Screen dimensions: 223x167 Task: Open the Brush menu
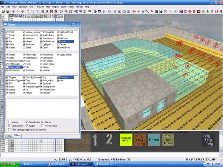point(64,7)
